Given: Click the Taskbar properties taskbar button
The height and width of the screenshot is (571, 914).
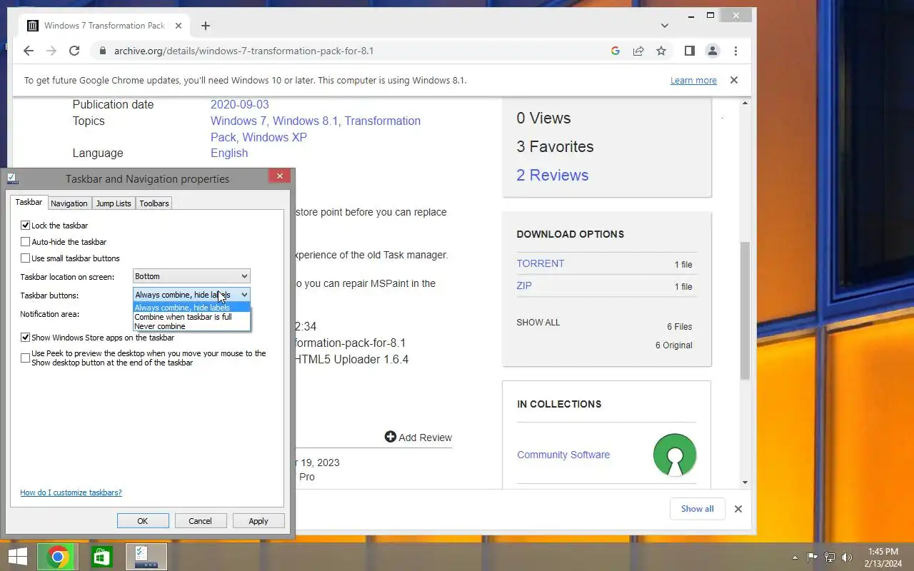Looking at the screenshot, I should click(146, 557).
